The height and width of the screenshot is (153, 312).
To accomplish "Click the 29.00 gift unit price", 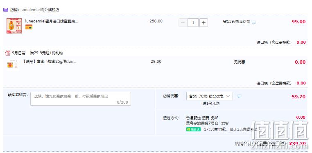I will (x=156, y=62).
